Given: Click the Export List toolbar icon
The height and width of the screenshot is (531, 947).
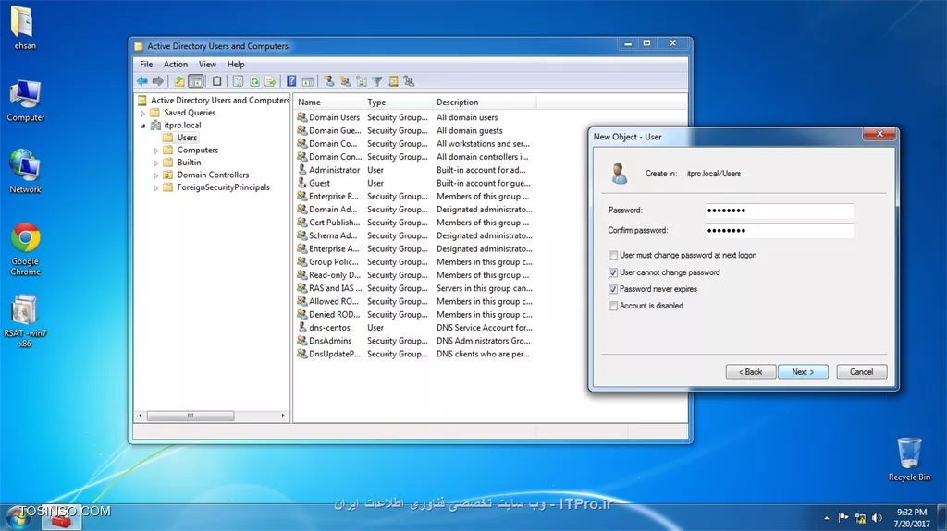Looking at the screenshot, I should [x=271, y=81].
